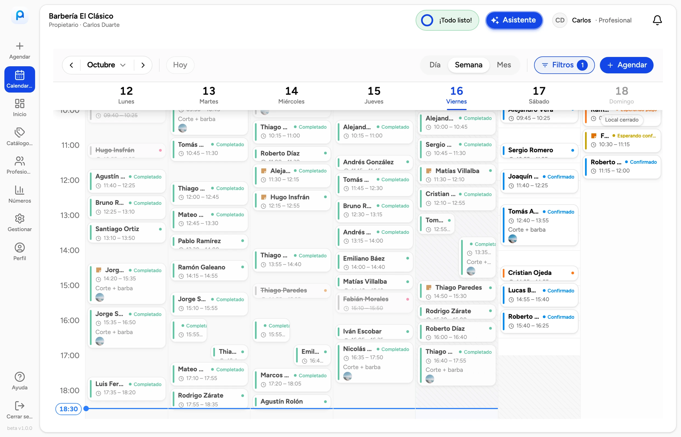Click the Cerrar sesión logout icon
Screen dimensions: 681x437
point(19,406)
